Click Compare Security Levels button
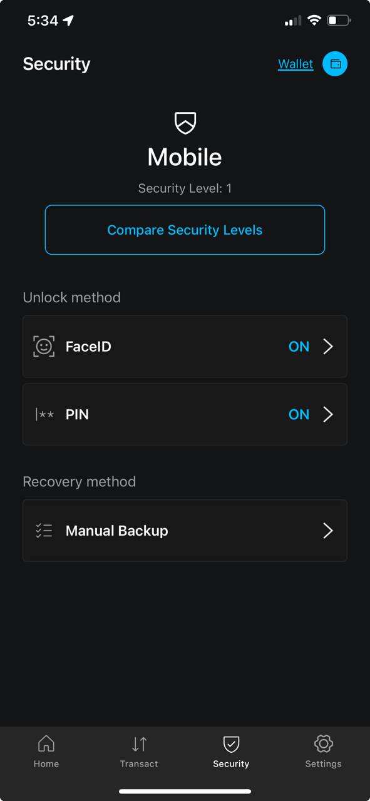The height and width of the screenshot is (801, 370). [185, 230]
